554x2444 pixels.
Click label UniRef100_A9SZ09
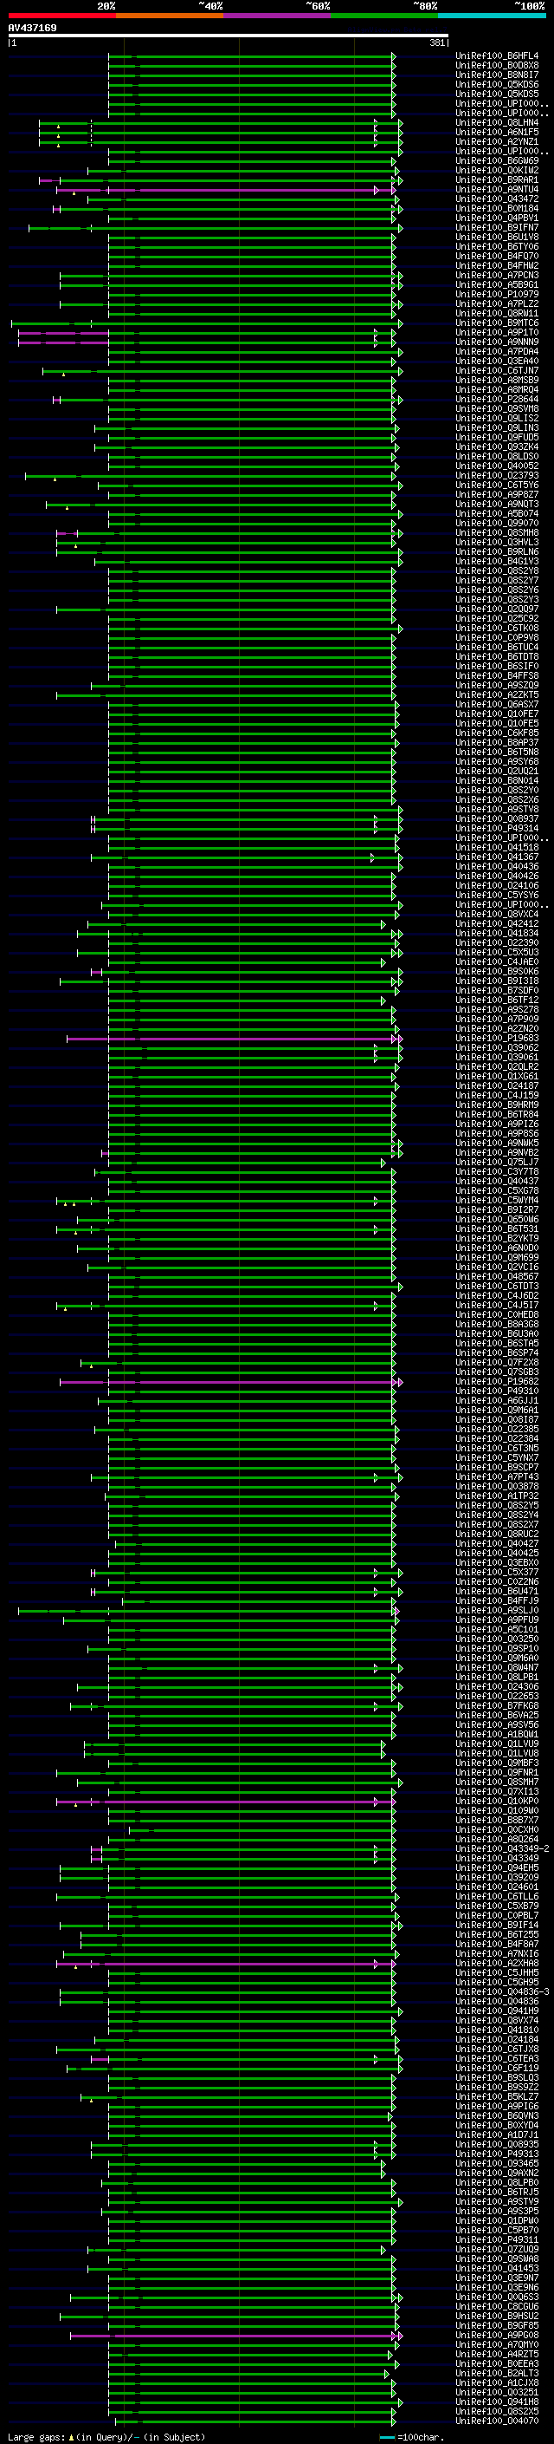497,685
